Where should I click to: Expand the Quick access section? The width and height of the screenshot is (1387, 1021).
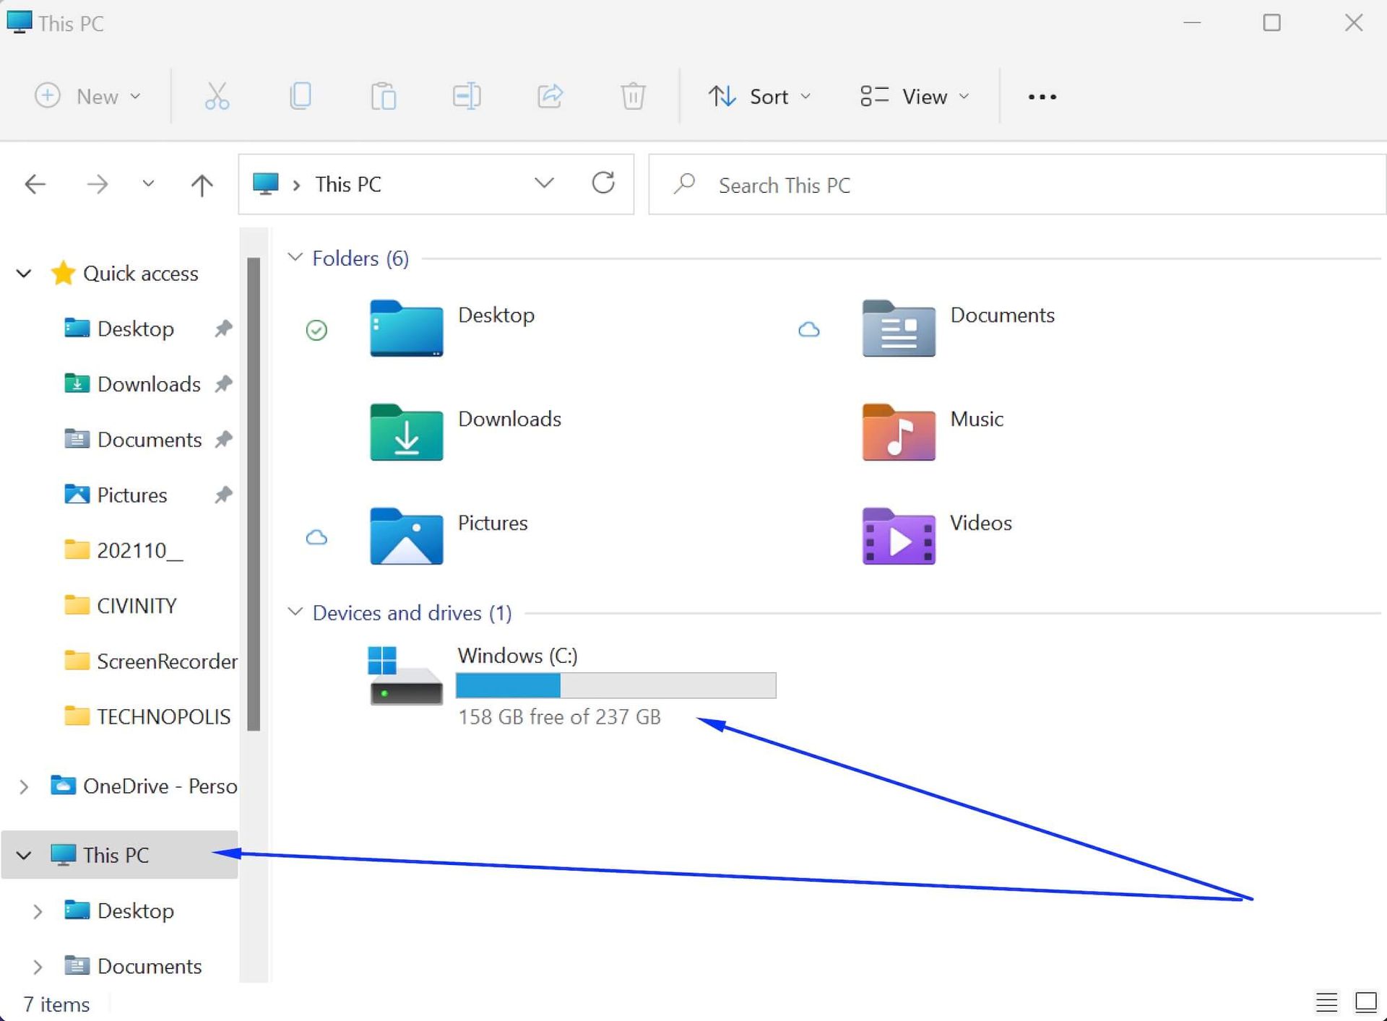point(24,272)
